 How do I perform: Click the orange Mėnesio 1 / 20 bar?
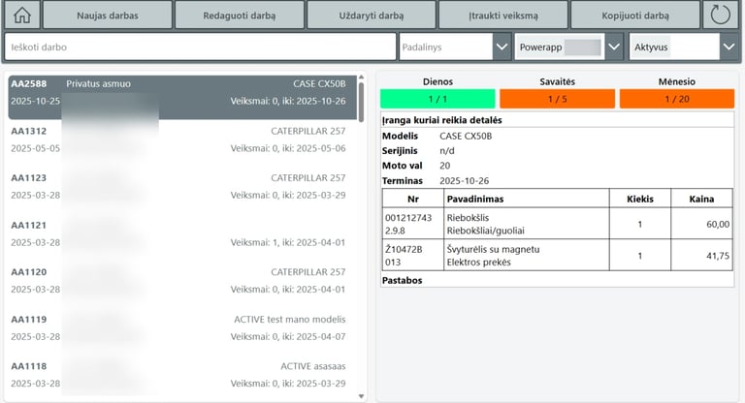pos(676,99)
